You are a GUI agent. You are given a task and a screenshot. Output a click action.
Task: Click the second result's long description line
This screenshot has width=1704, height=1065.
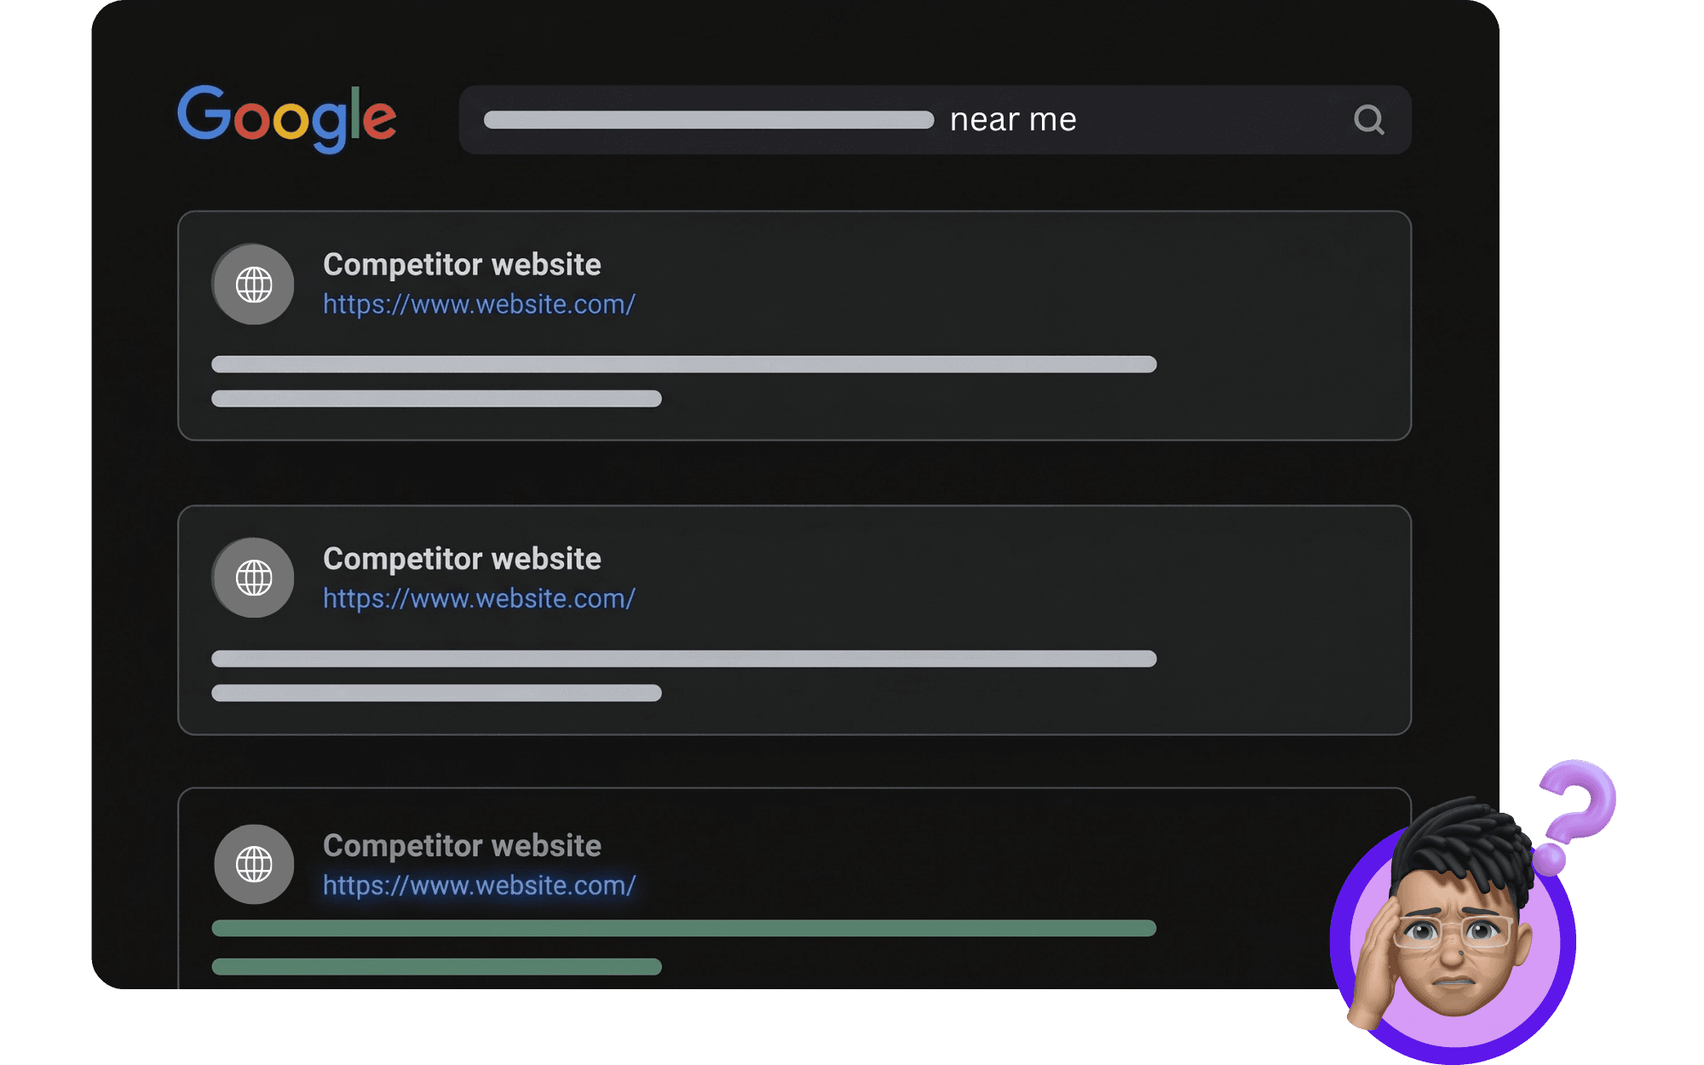(683, 659)
